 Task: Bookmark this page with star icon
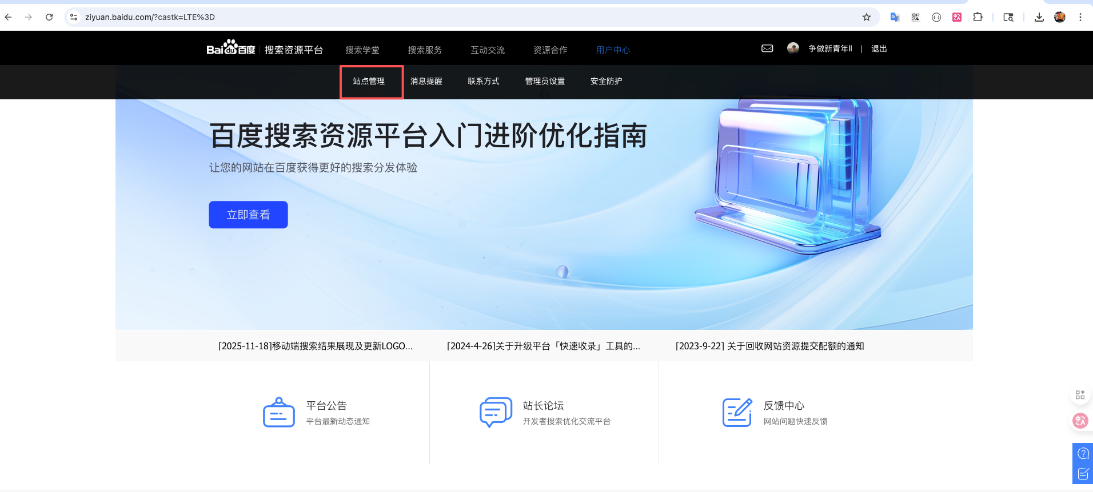click(867, 17)
